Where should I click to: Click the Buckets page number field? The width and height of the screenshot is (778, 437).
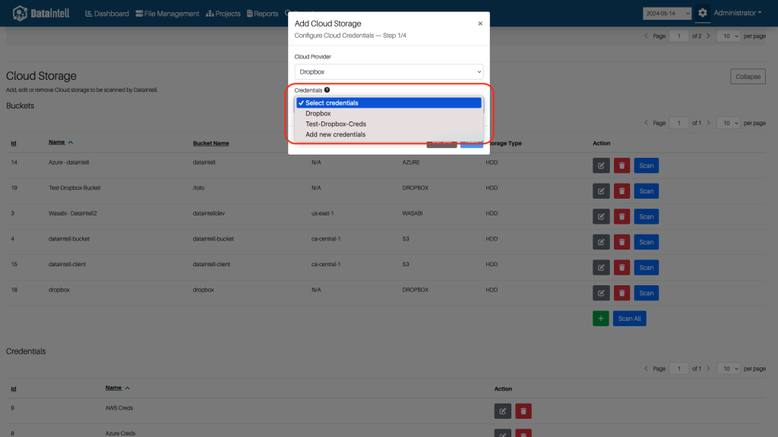tap(678, 122)
